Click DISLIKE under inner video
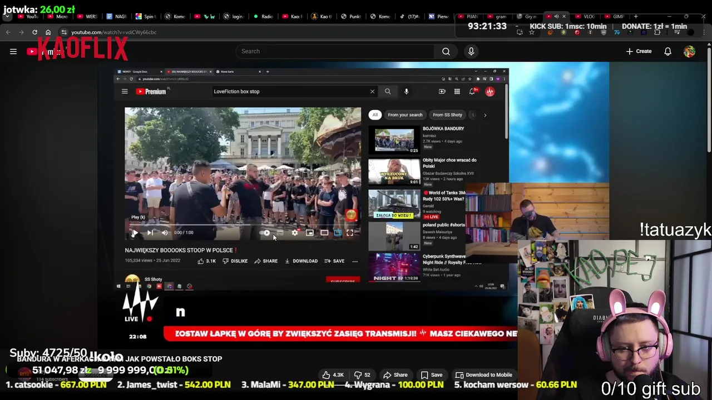The height and width of the screenshot is (400, 712). click(x=235, y=261)
